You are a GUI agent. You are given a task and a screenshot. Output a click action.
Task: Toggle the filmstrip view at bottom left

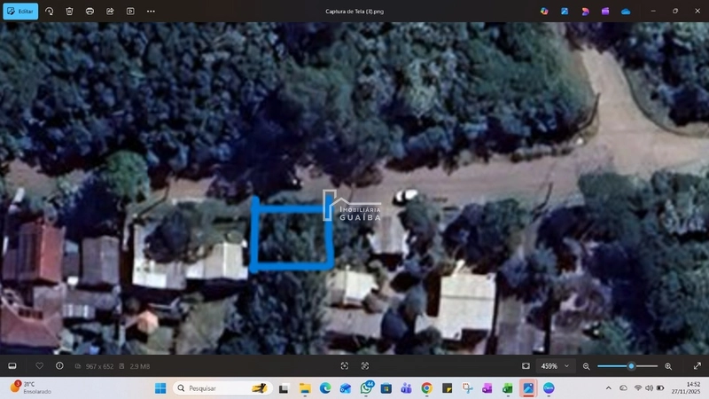12,365
